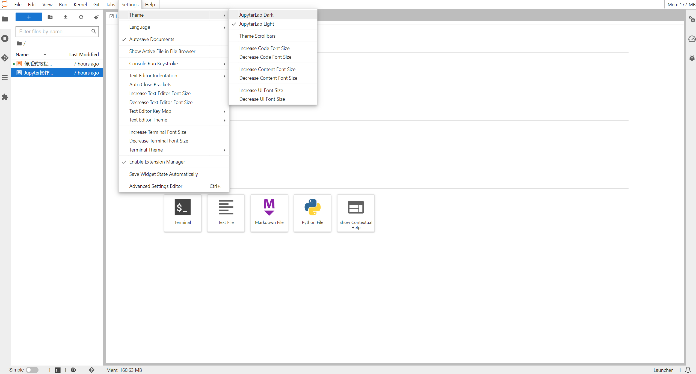Screen dimensions: 696x374
Task: Open the table of contents panel
Action: click(5, 78)
